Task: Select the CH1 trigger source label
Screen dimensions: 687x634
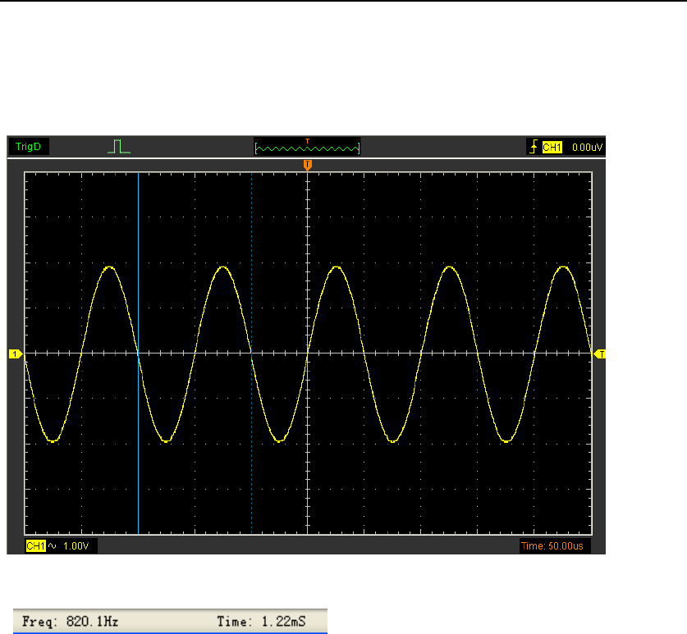Action: click(x=552, y=147)
